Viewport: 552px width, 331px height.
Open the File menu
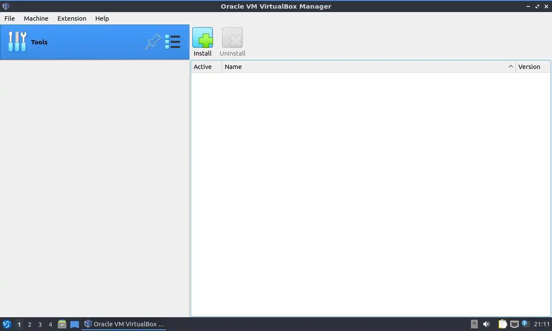(x=9, y=19)
